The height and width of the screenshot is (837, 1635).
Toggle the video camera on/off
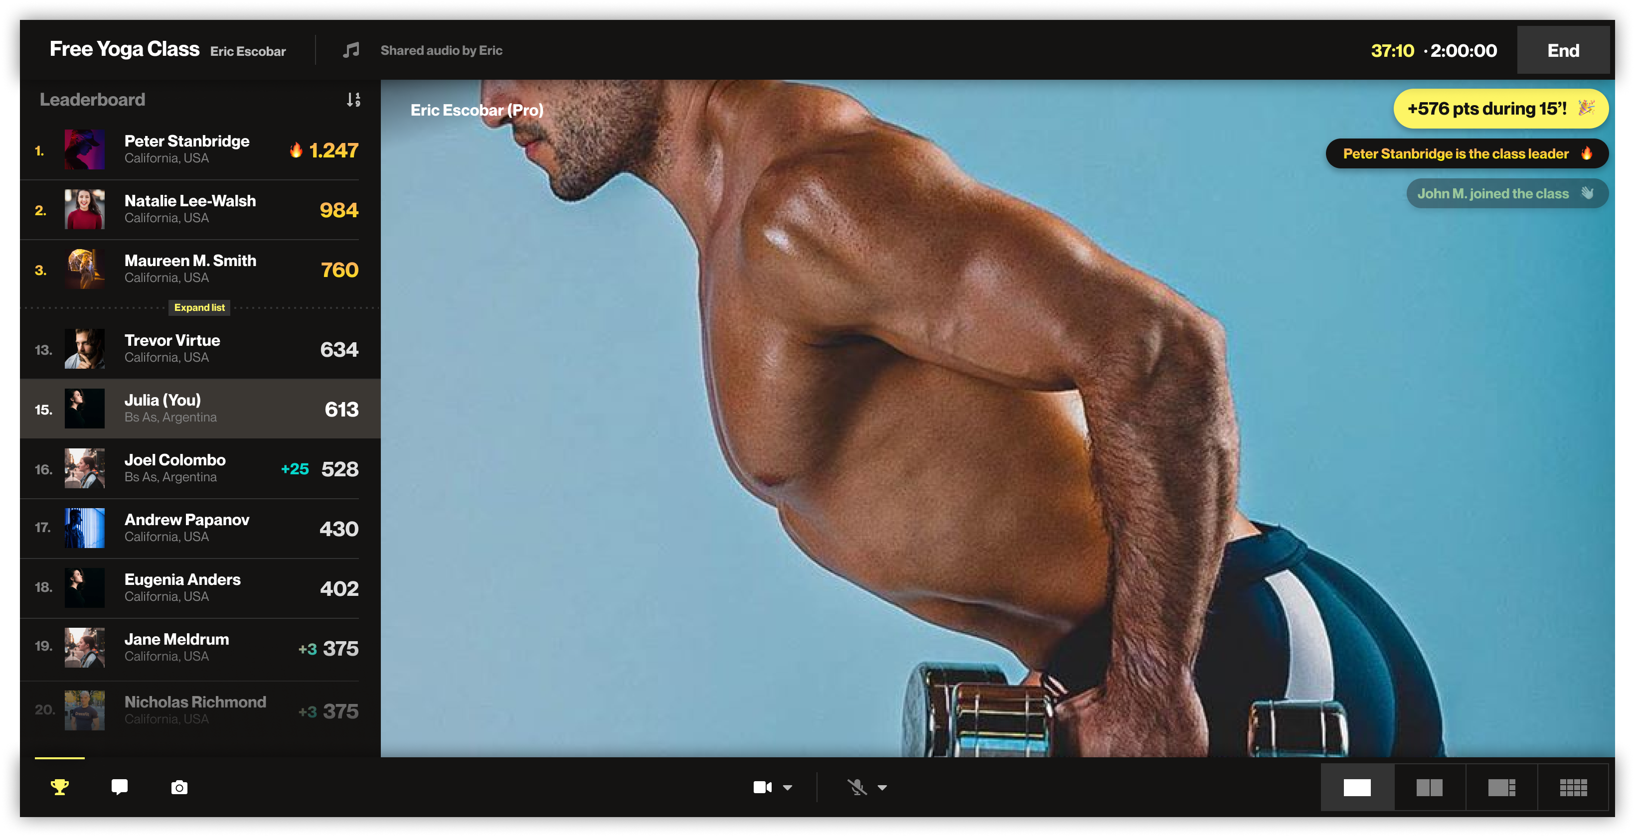(762, 788)
